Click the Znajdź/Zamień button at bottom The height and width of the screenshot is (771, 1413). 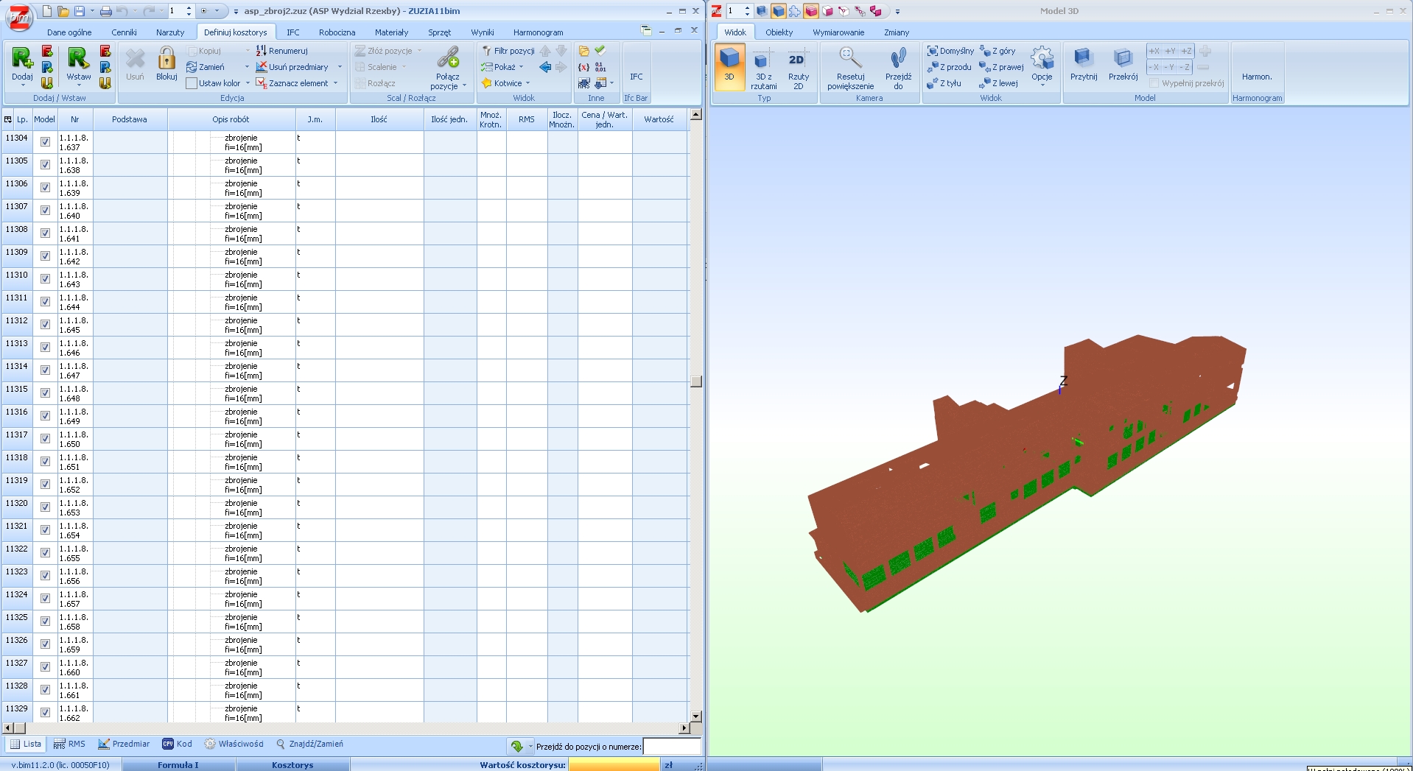(309, 744)
